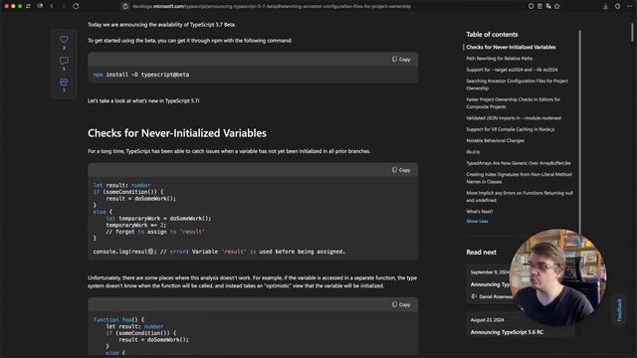The image size is (637, 358).
Task: Click the presenter webcam bubble
Action: click(x=557, y=277)
